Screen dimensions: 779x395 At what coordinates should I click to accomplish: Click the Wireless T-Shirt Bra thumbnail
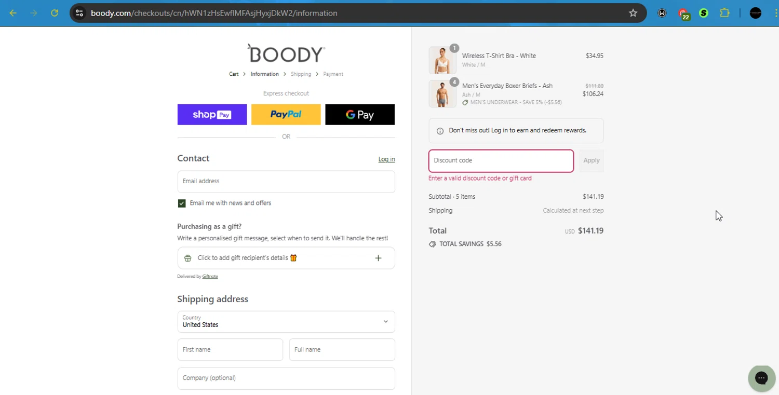click(x=442, y=60)
